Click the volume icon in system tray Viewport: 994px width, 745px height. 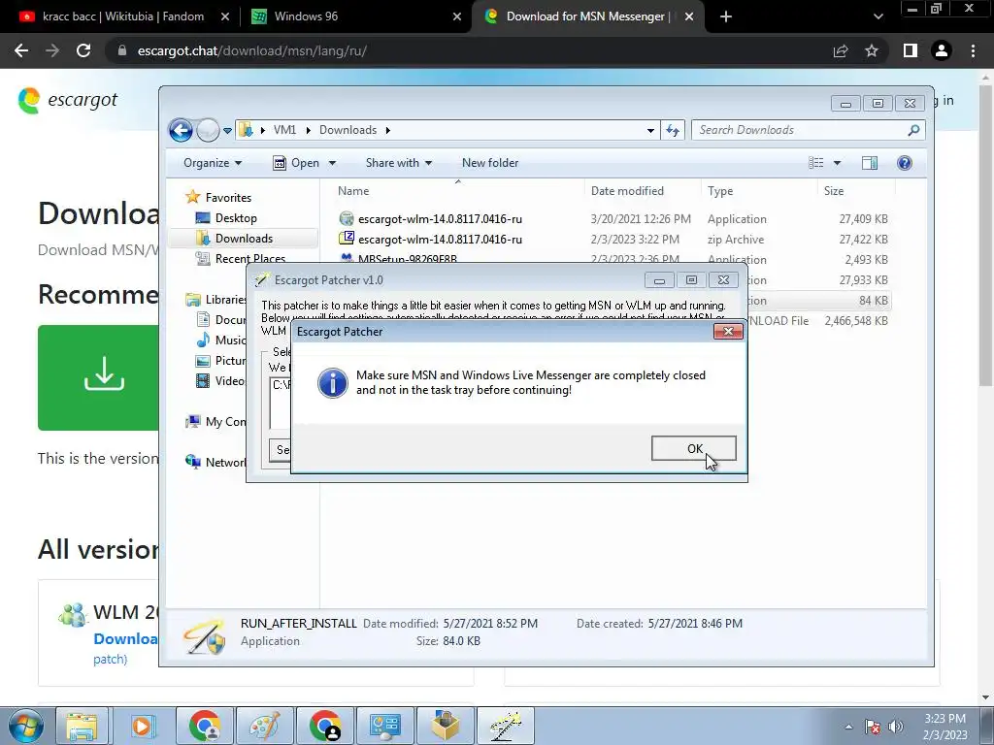(895, 727)
